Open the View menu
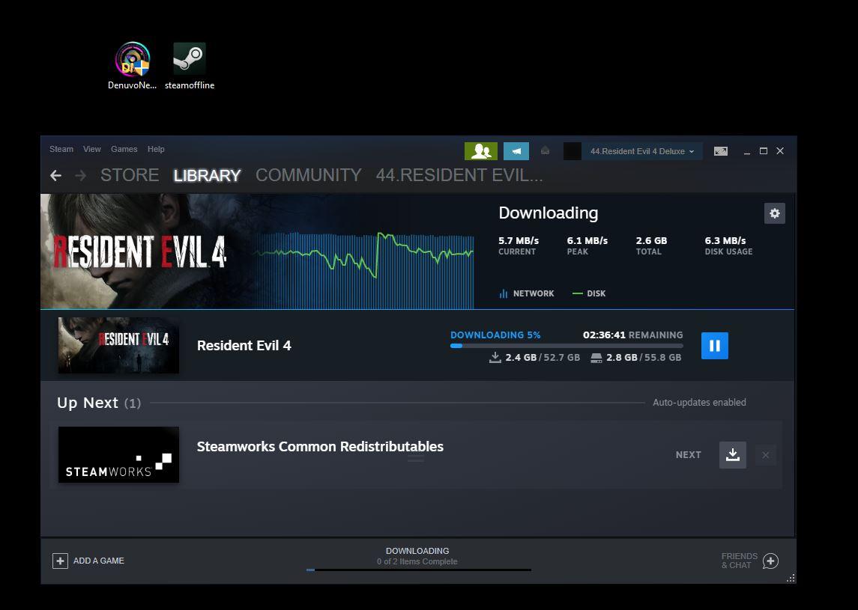Viewport: 858px width, 610px height. click(91, 149)
